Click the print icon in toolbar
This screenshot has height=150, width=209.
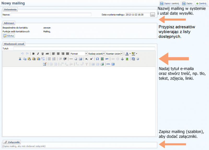[x=102, y=64]
